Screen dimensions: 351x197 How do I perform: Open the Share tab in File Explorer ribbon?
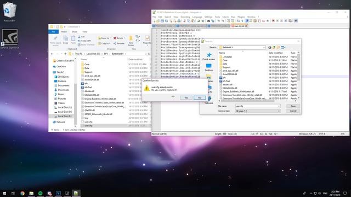point(75,32)
